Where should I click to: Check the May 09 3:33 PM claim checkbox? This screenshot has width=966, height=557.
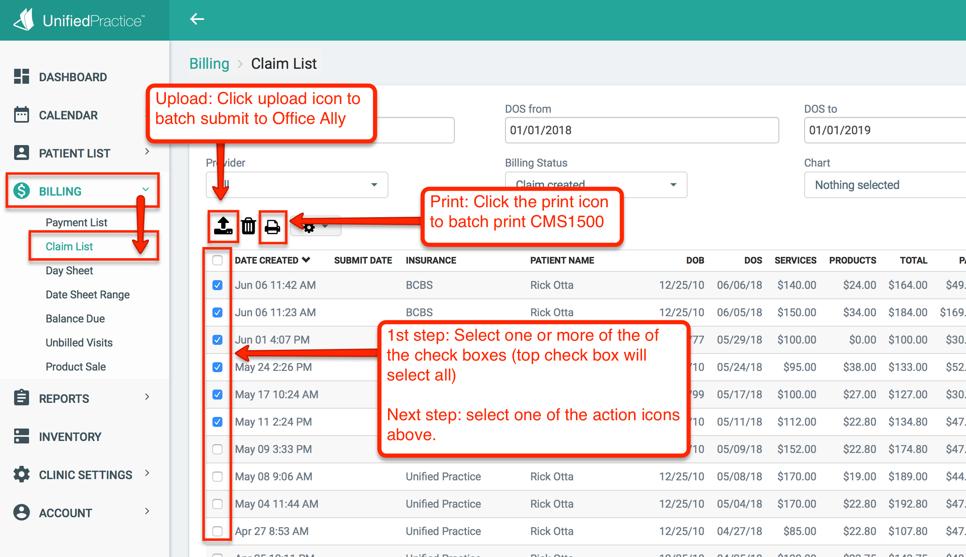coord(217,449)
